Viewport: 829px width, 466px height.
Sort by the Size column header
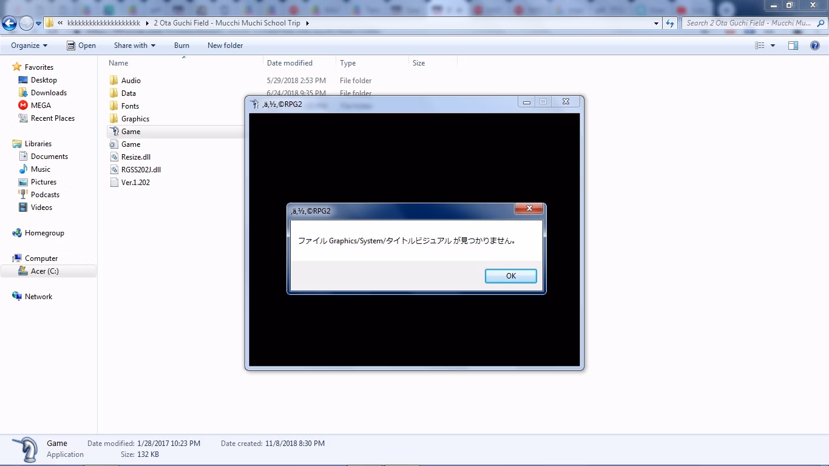click(419, 63)
